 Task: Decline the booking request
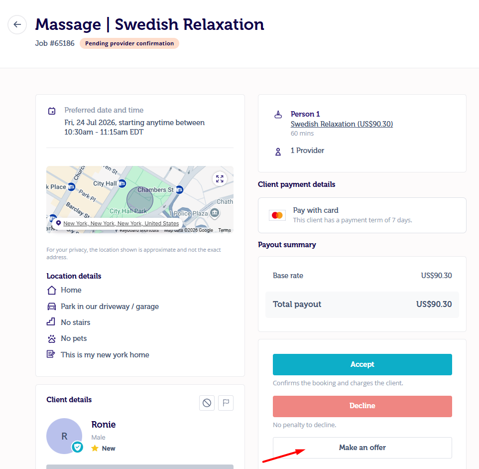pyautogui.click(x=362, y=406)
